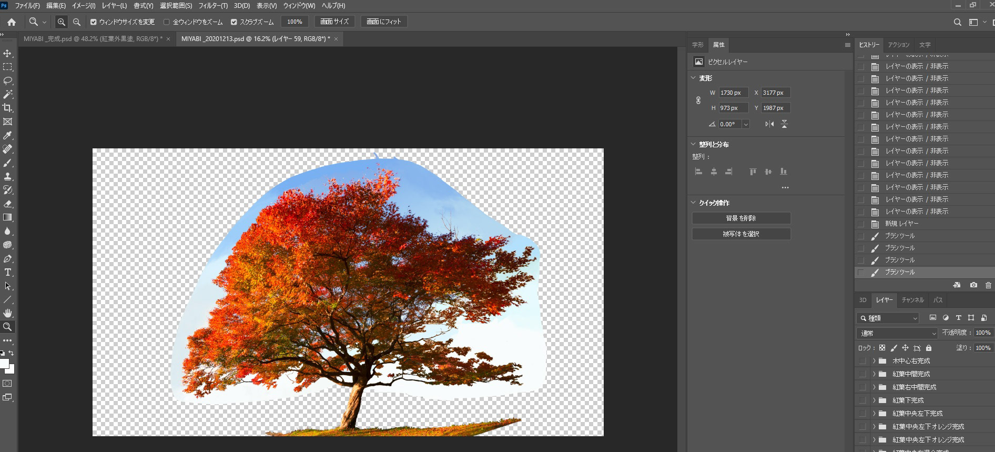Screen dimensions: 995x452
Task: Select the Hand tool
Action: [7, 314]
